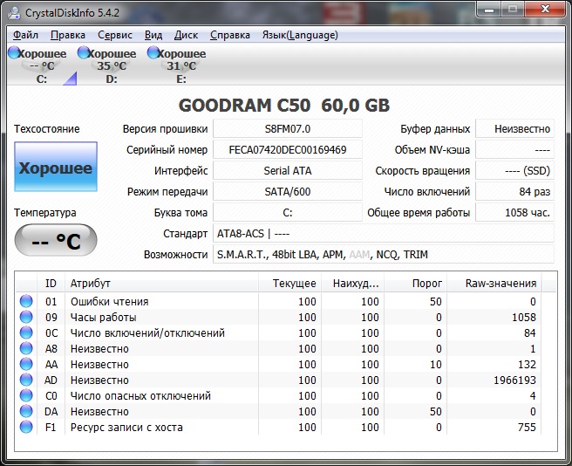Click the status orb for attribute F1
572x466 pixels.
tap(26, 427)
